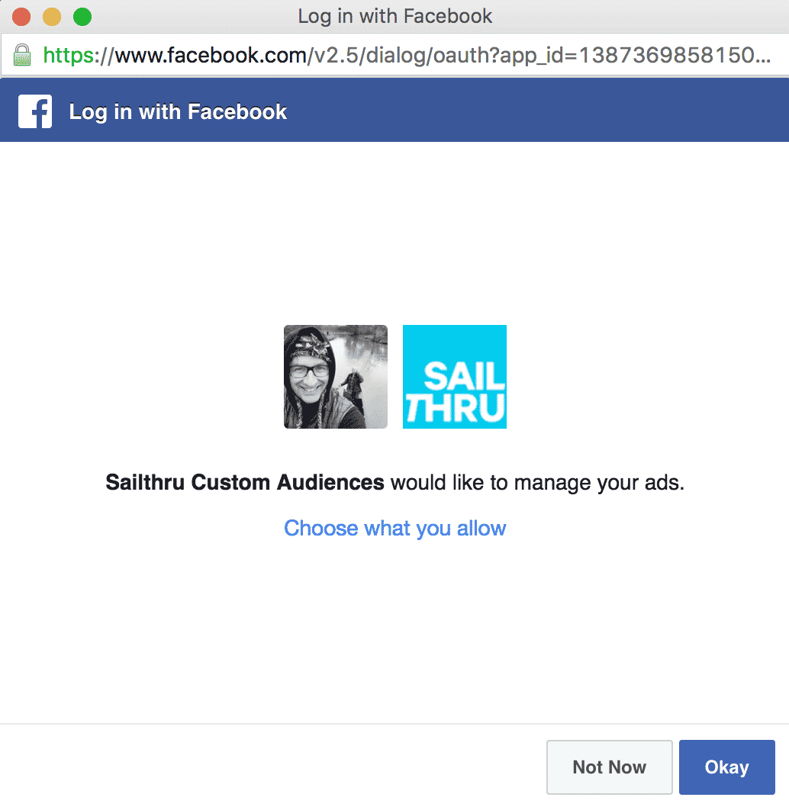789x807 pixels.
Task: Click the bold "Sailthru Custom Audiences" app name
Action: click(245, 483)
